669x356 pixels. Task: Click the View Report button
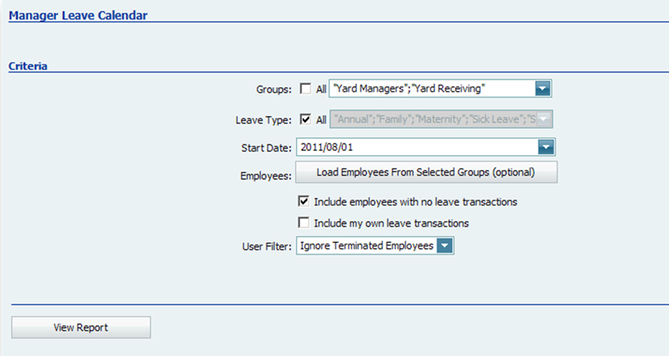[81, 327]
